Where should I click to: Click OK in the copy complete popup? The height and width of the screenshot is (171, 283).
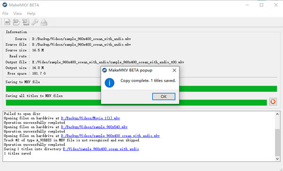(164, 97)
